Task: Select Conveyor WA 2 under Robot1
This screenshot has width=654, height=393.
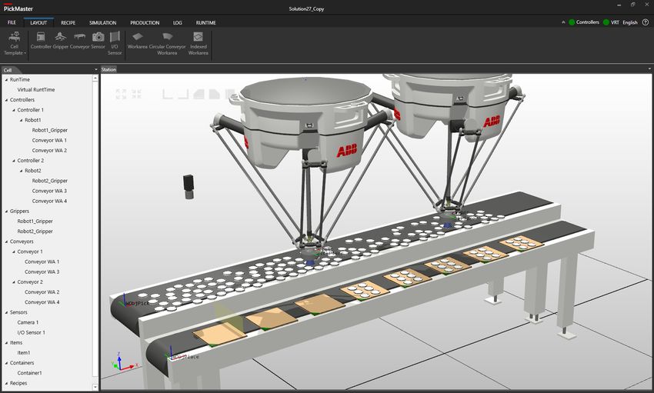Action: pos(49,151)
